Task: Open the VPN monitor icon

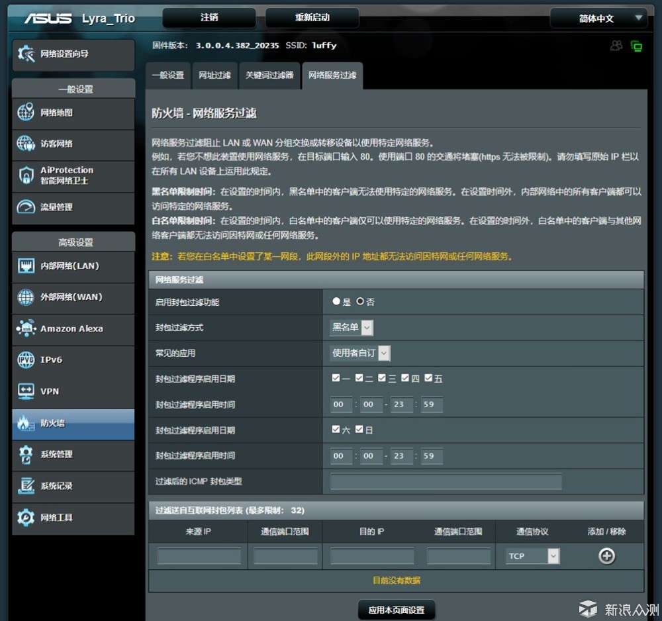Action: click(26, 391)
